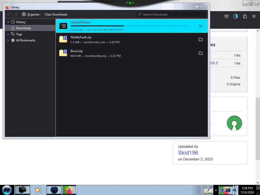This screenshot has width=260, height=195.
Task: Click the Library back arrow
Action: coord(9,14)
